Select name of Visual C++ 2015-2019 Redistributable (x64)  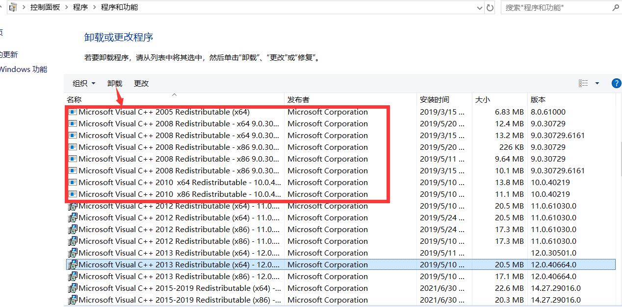tap(180, 288)
